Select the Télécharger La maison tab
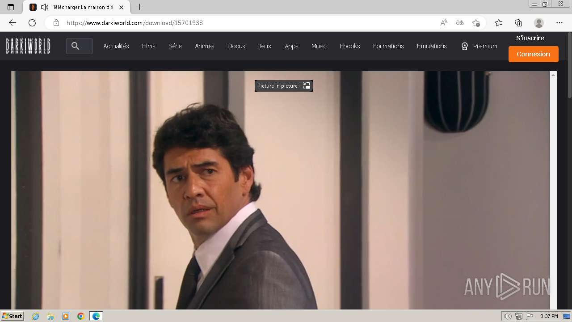572x322 pixels. click(x=76, y=7)
